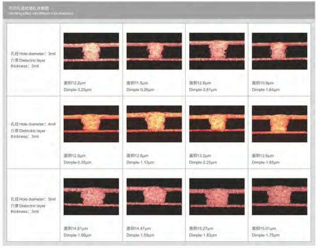Click the Hole diameter 5mil row label
Viewport: 318px width, 248px height.
click(33, 205)
